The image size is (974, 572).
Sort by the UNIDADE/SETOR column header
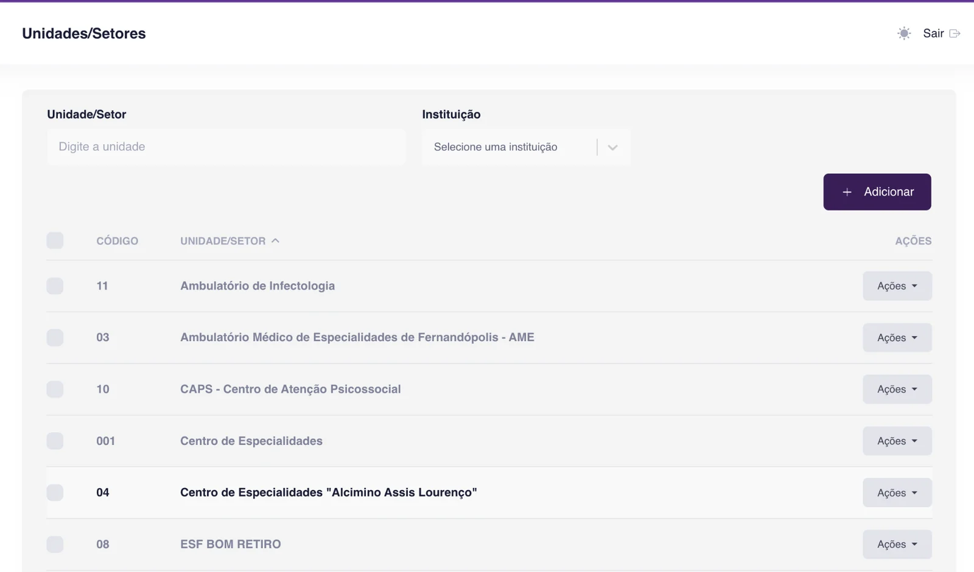223,241
